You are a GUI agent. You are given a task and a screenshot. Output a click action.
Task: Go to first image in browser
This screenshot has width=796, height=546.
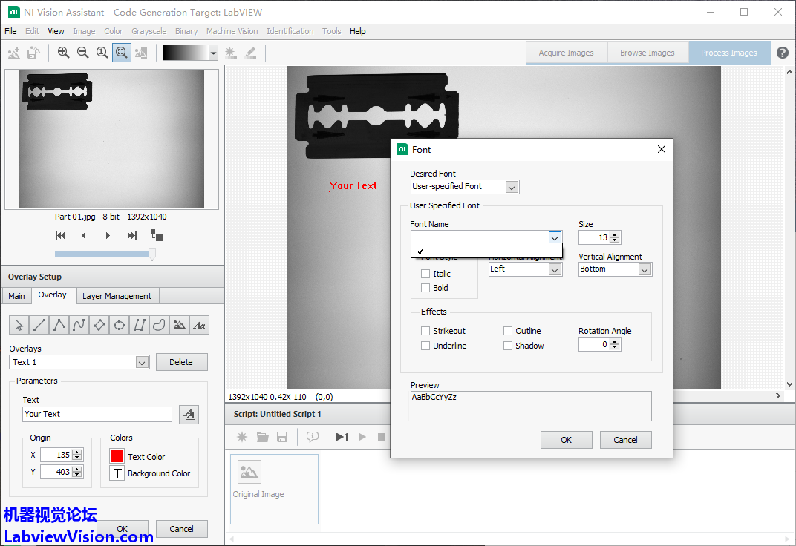pyautogui.click(x=60, y=235)
